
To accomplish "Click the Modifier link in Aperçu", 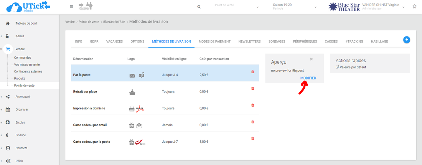I will tap(308, 78).
